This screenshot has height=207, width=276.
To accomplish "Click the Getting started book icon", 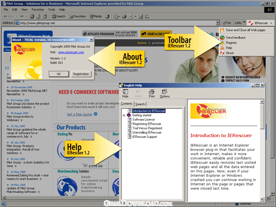I will pos(129,115).
